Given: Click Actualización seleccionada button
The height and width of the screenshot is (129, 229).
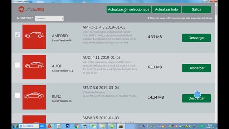Looking at the screenshot, I should coord(128,10).
